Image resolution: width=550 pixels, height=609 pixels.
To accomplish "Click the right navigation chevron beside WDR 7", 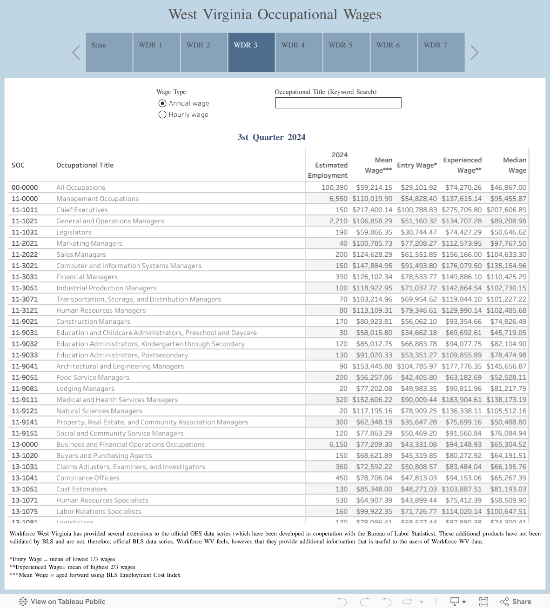I will (474, 52).
